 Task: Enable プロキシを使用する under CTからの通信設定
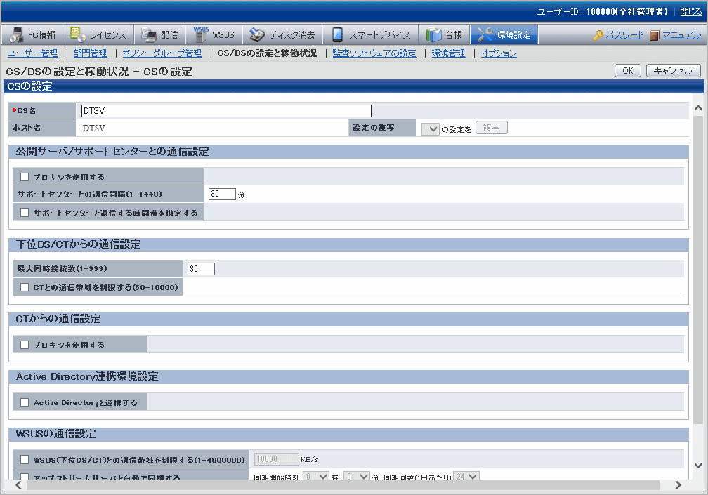click(25, 345)
